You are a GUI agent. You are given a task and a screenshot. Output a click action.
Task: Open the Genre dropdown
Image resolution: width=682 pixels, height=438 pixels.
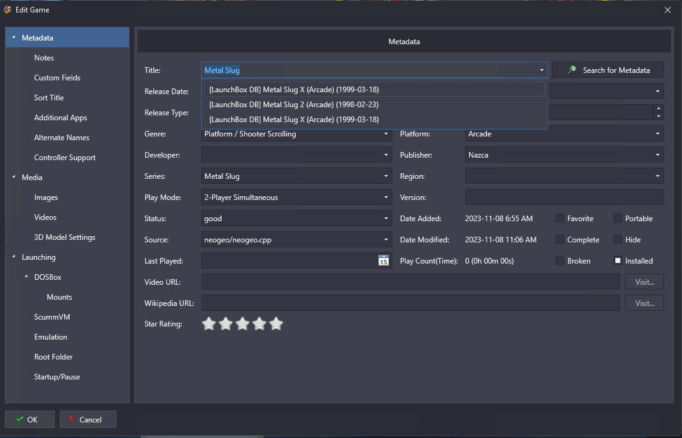386,134
